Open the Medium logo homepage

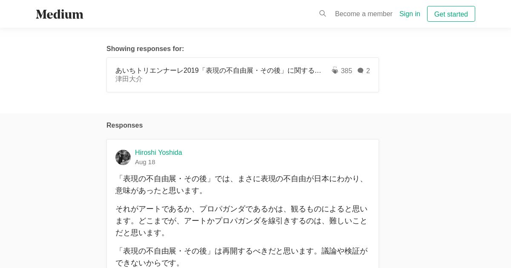pyautogui.click(x=60, y=14)
